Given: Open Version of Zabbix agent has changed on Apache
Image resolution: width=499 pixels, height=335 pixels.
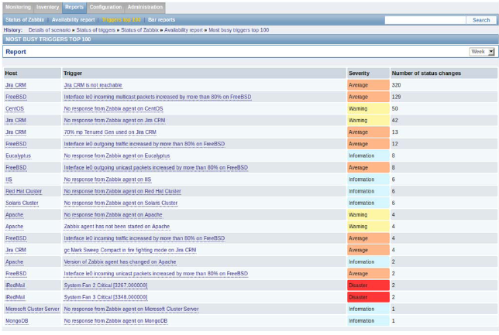Looking at the screenshot, I should [x=120, y=262].
